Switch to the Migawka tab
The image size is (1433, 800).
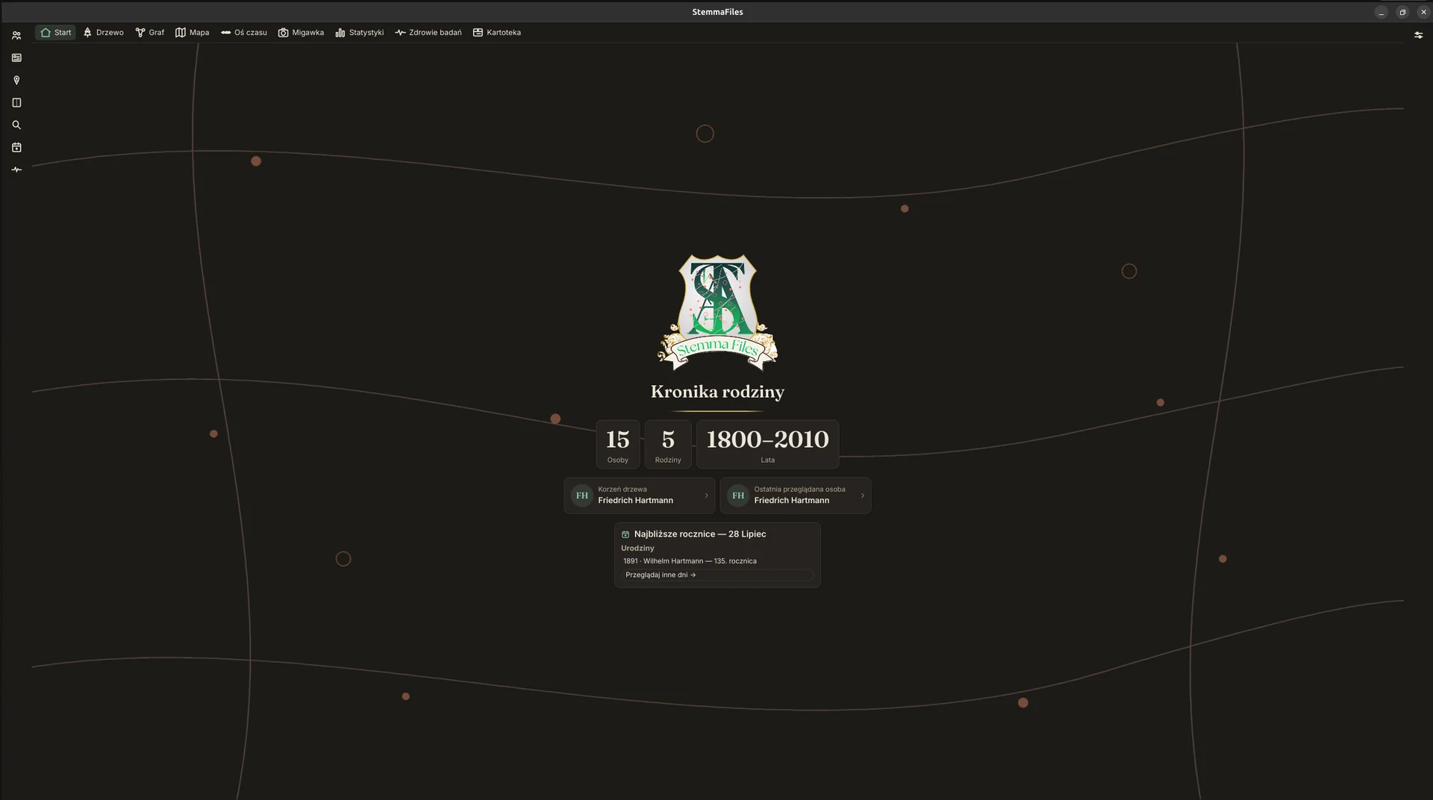302,33
